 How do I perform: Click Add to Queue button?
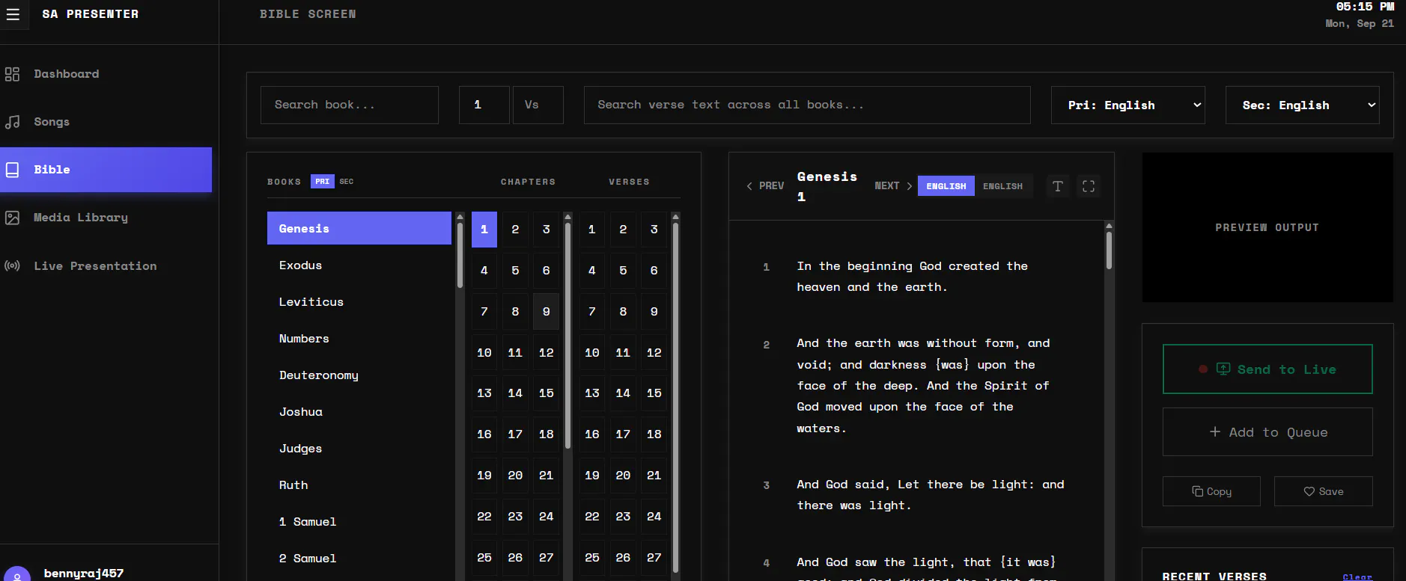[1267, 431]
